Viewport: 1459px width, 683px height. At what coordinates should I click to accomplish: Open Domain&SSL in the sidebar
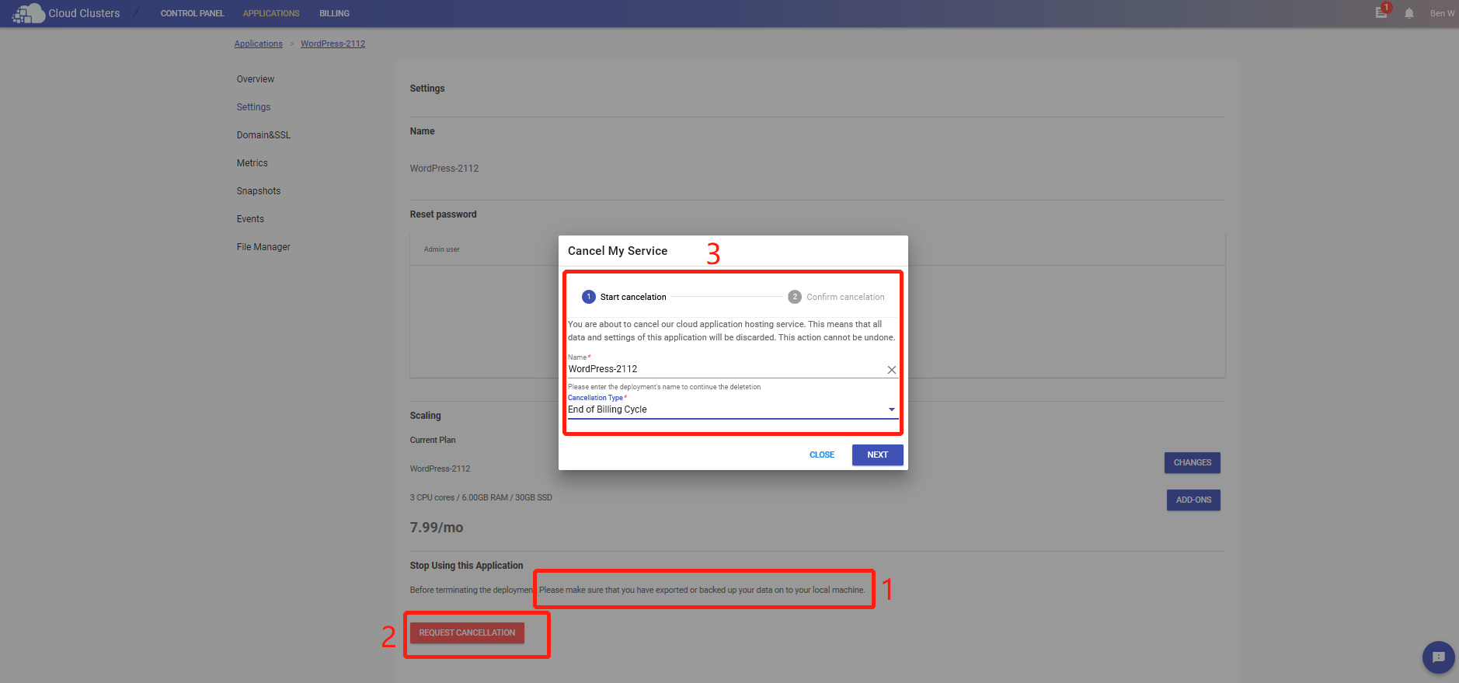[263, 135]
